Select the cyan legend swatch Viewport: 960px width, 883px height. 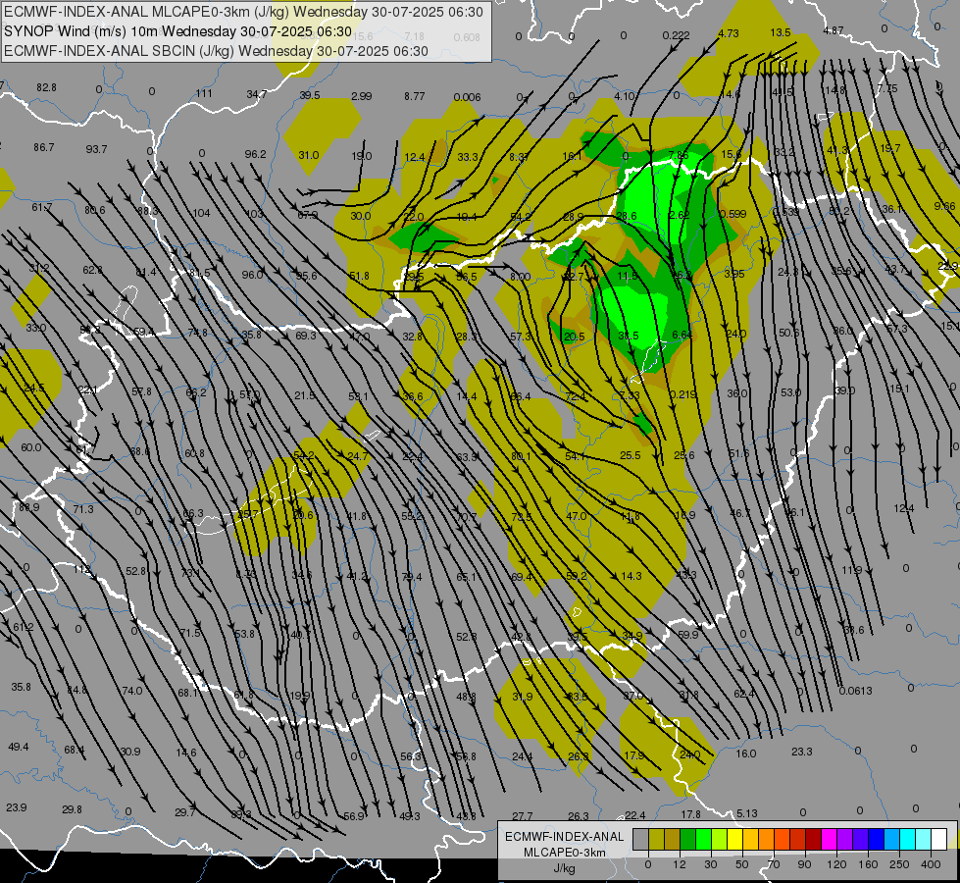pyautogui.click(x=908, y=840)
